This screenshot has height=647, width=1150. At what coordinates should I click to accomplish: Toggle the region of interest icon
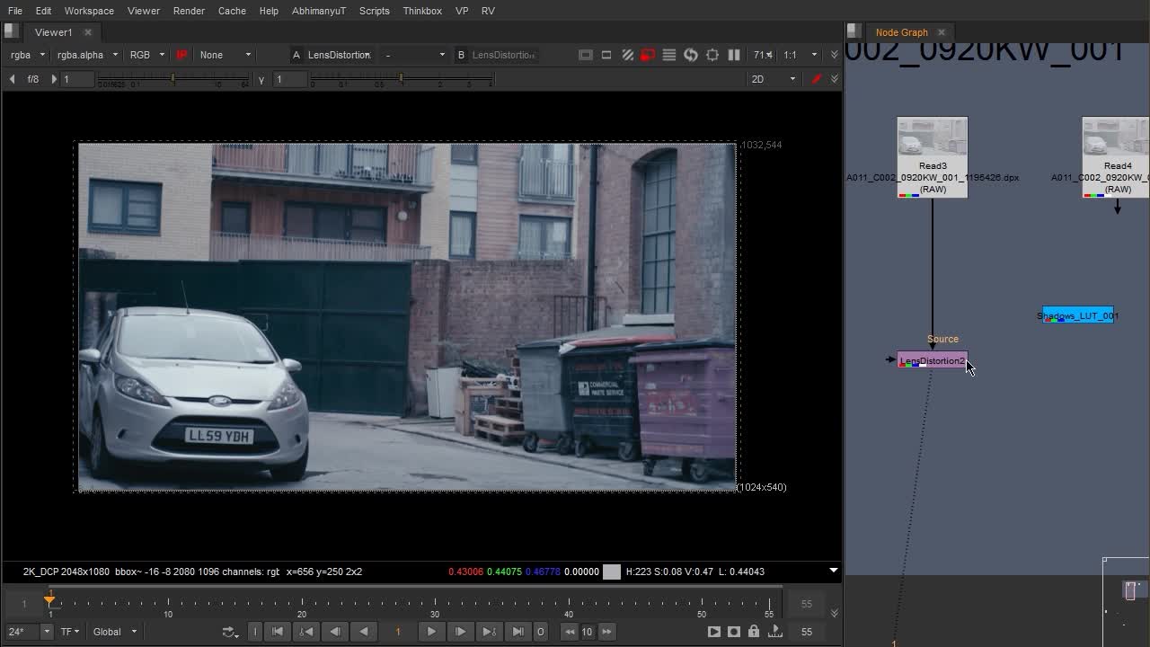point(606,55)
